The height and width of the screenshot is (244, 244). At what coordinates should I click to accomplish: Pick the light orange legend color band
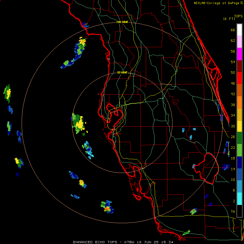[x=239, y=102]
